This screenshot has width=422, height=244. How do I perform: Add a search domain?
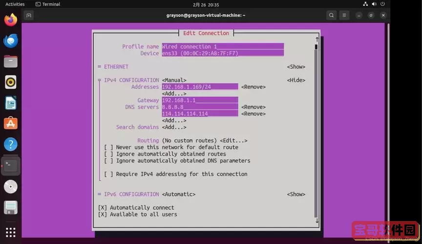pyautogui.click(x=174, y=127)
